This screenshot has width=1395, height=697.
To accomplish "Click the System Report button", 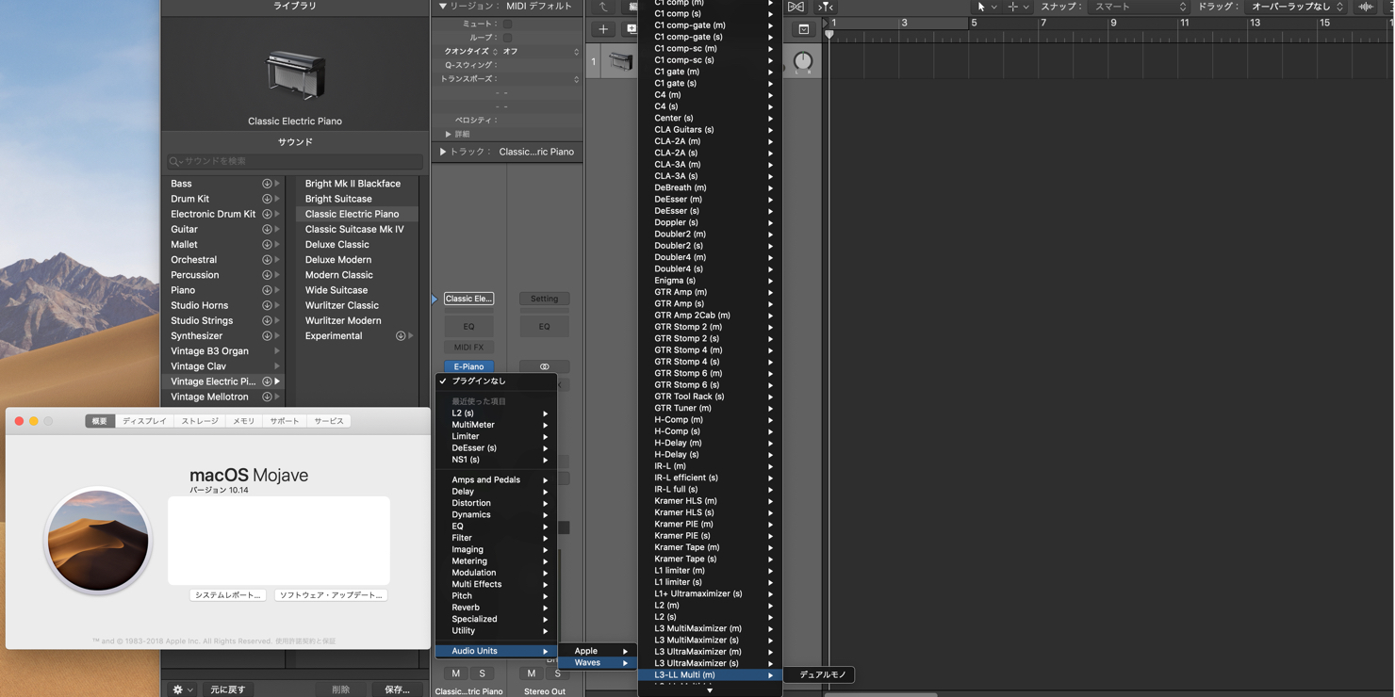I will [227, 595].
